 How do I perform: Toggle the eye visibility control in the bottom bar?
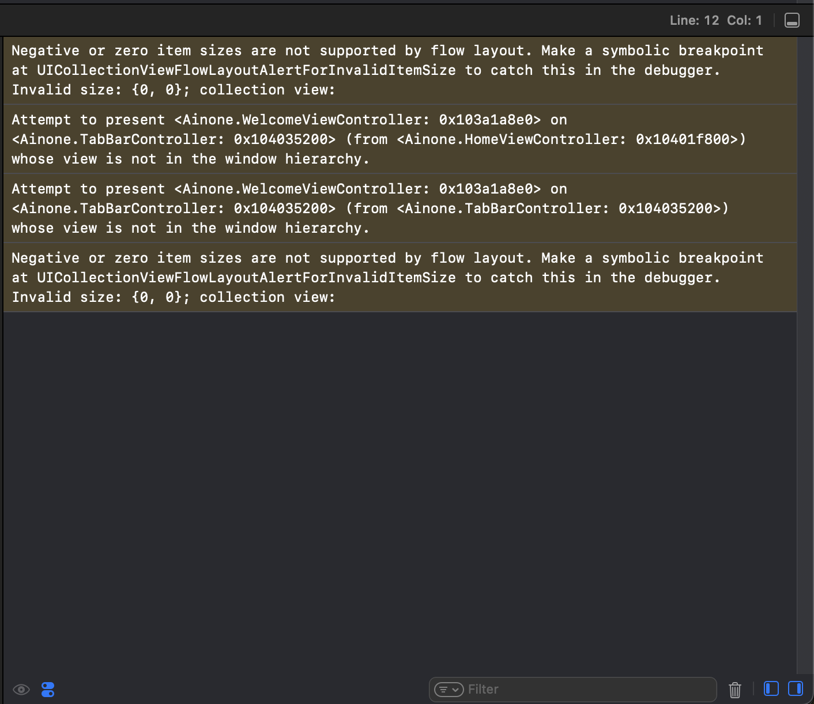point(21,689)
